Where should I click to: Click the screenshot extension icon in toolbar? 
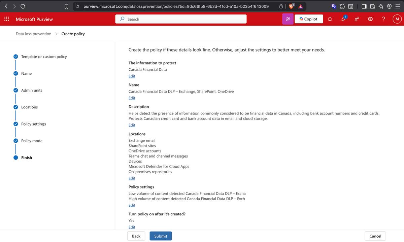(350, 6)
